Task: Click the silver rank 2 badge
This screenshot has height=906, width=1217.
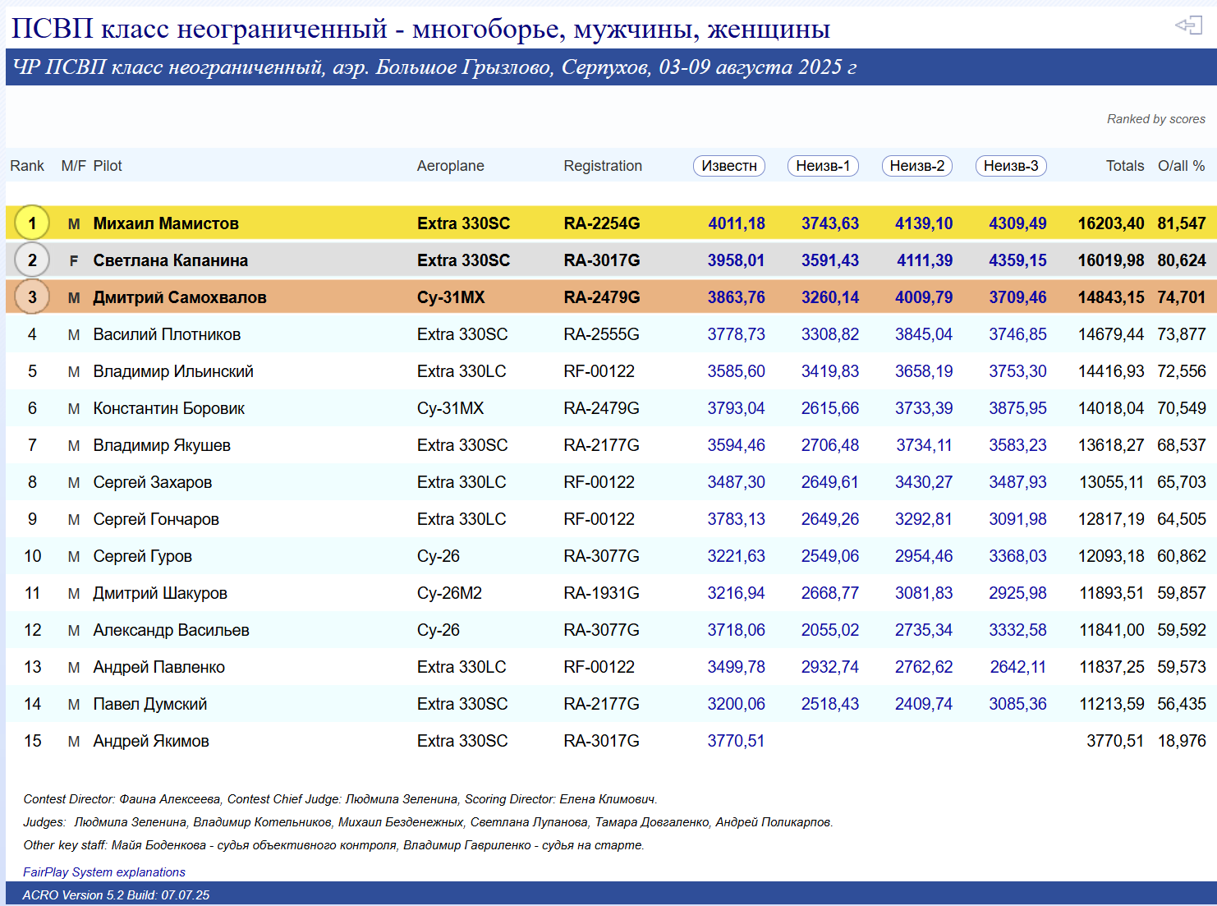Action: pos(32,260)
